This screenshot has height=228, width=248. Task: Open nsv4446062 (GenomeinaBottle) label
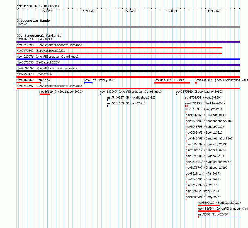(209, 138)
